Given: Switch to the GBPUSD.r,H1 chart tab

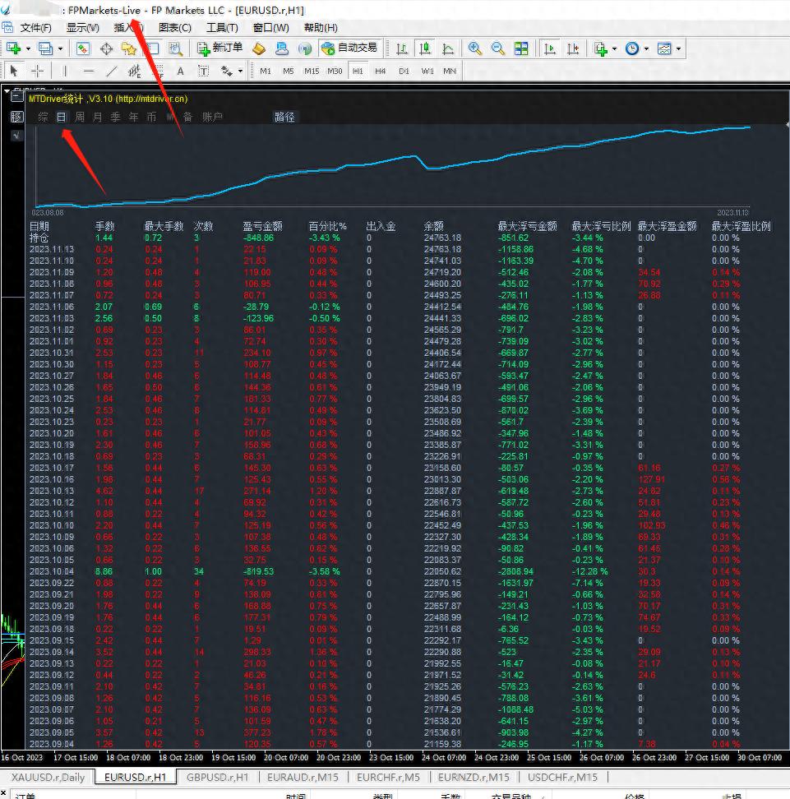Looking at the screenshot, I should click(x=217, y=777).
